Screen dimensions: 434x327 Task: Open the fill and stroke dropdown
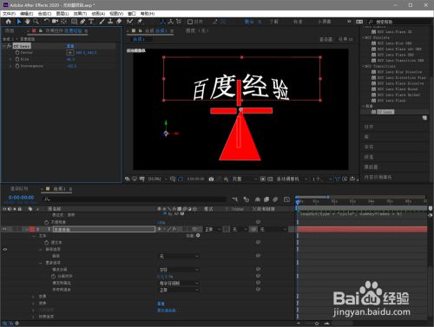(179, 283)
